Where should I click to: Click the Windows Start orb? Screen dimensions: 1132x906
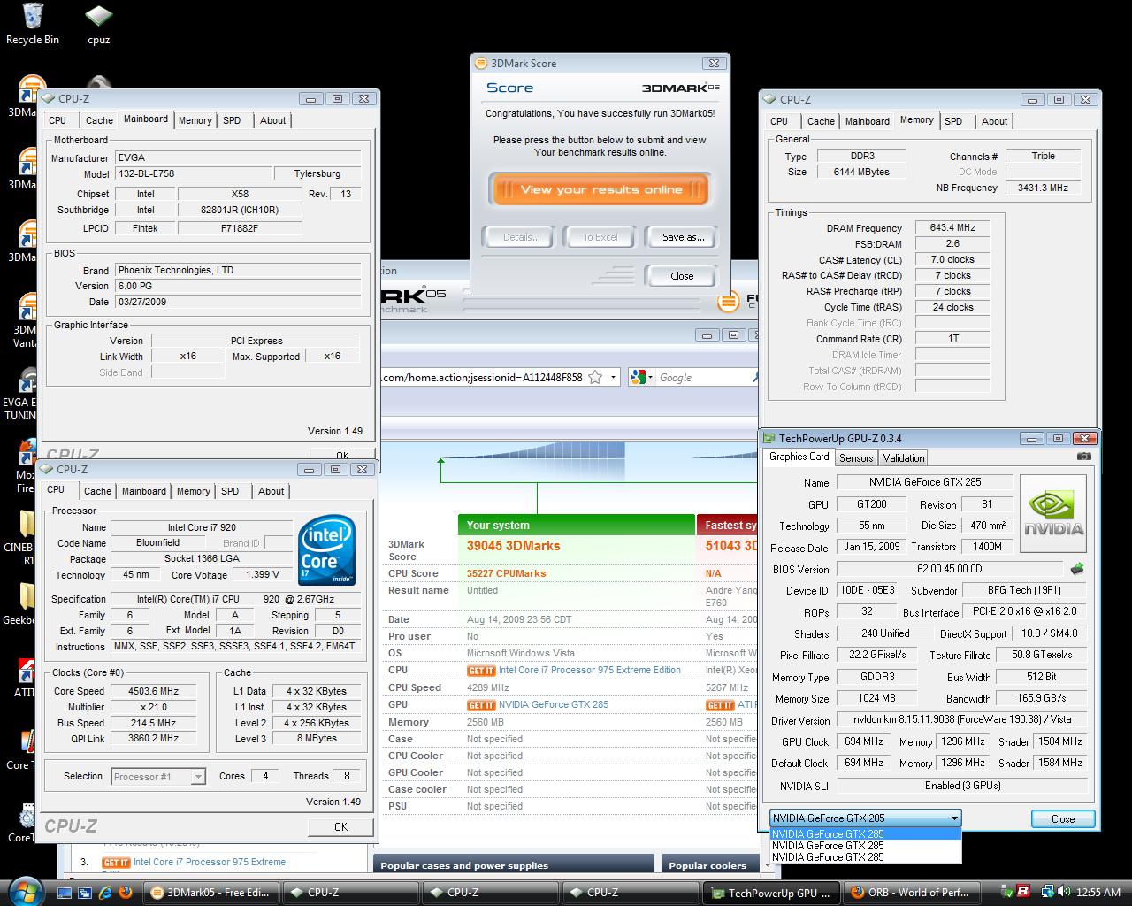coord(24,891)
